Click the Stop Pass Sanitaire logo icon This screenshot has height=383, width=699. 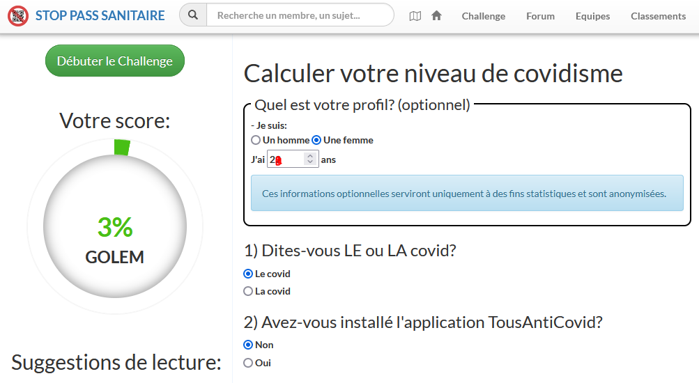pos(17,15)
